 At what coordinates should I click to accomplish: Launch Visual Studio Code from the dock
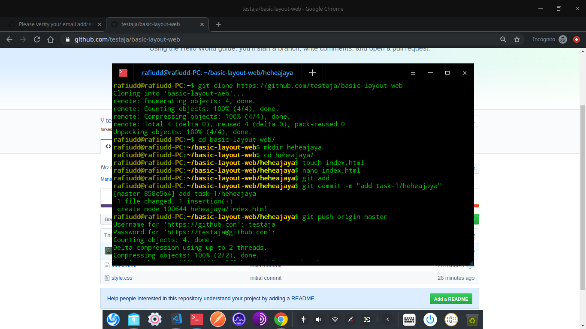(176, 319)
